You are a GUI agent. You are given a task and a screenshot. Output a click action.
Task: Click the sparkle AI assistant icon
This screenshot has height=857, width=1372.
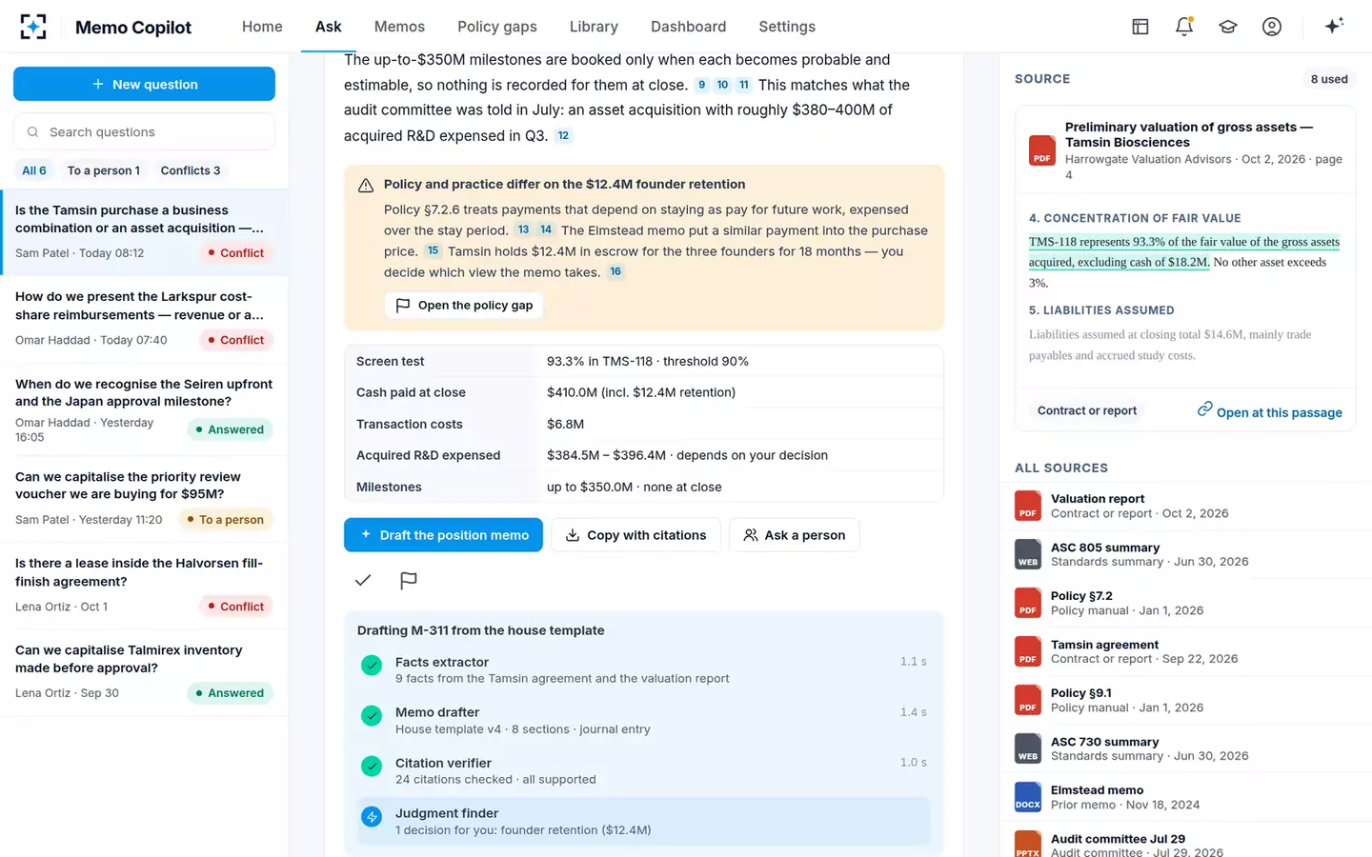[x=1334, y=26]
